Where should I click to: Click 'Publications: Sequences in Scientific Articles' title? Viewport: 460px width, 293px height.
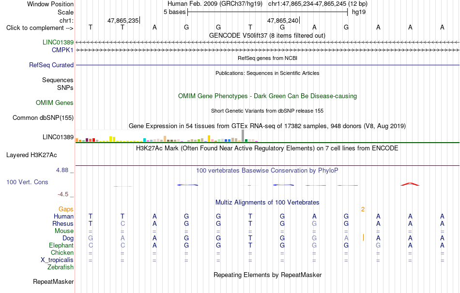point(267,73)
